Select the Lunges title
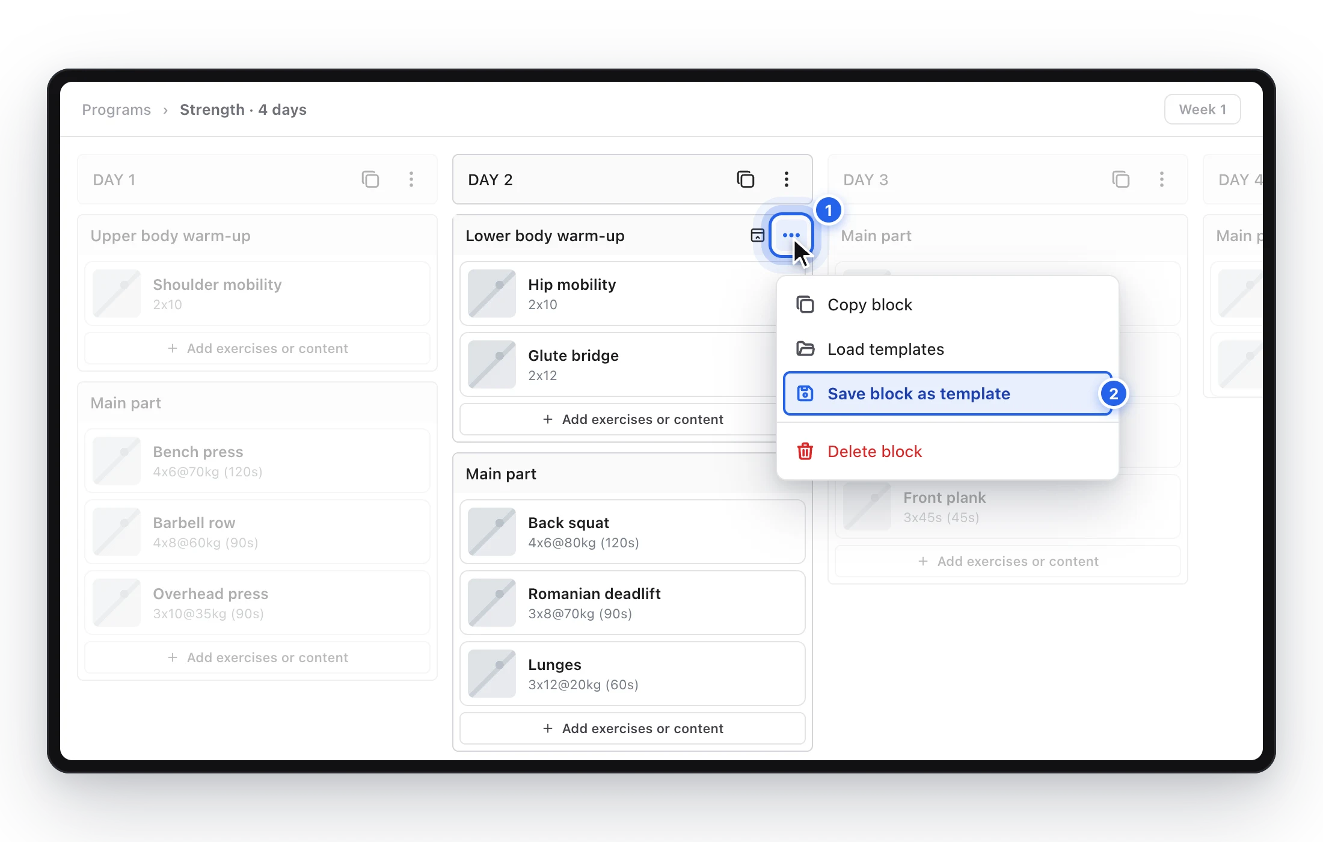Image resolution: width=1323 pixels, height=842 pixels. coord(554,665)
